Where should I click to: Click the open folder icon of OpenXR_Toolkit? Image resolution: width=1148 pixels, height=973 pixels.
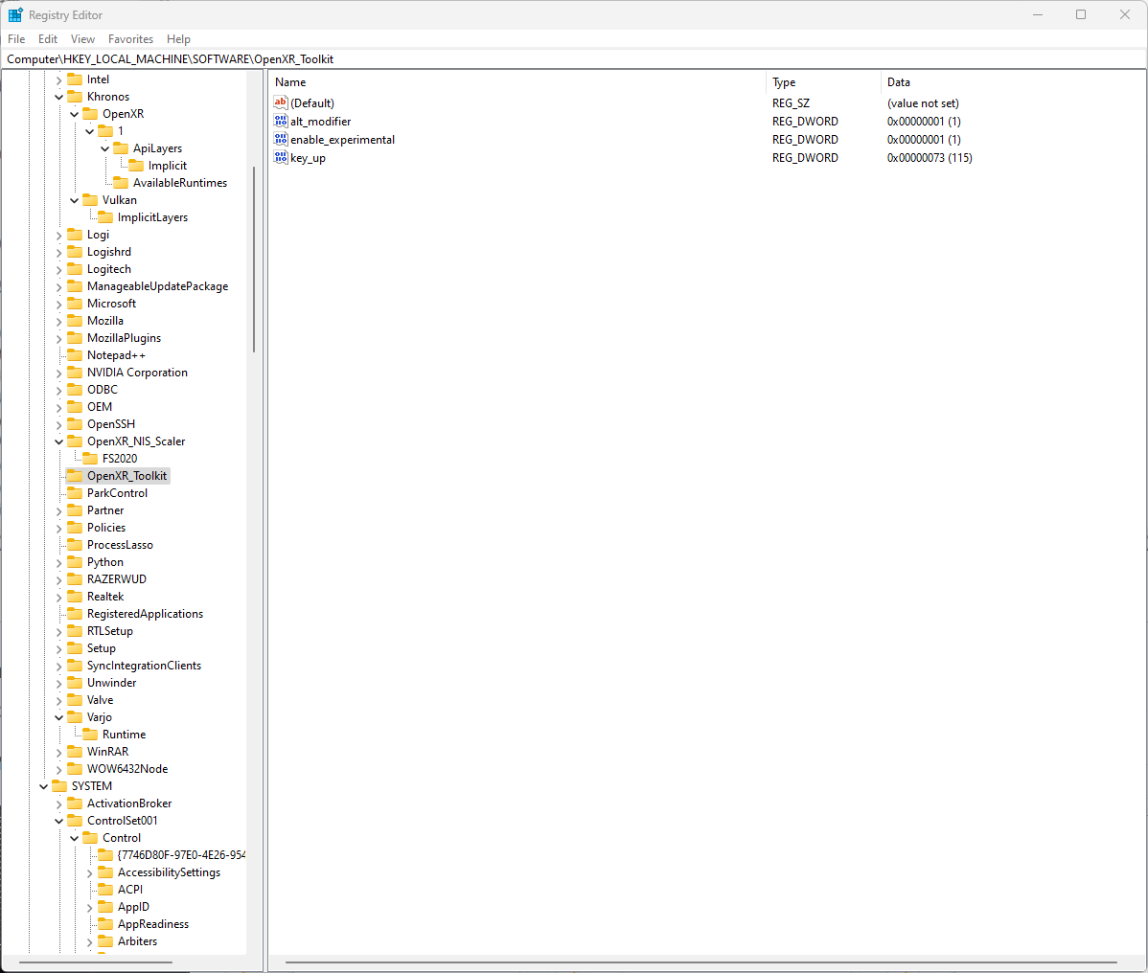75,476
